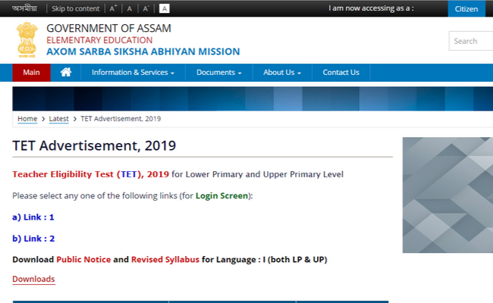Screen dimensions: 493x303
Task: Select the Main tab
Action: pyautogui.click(x=31, y=73)
